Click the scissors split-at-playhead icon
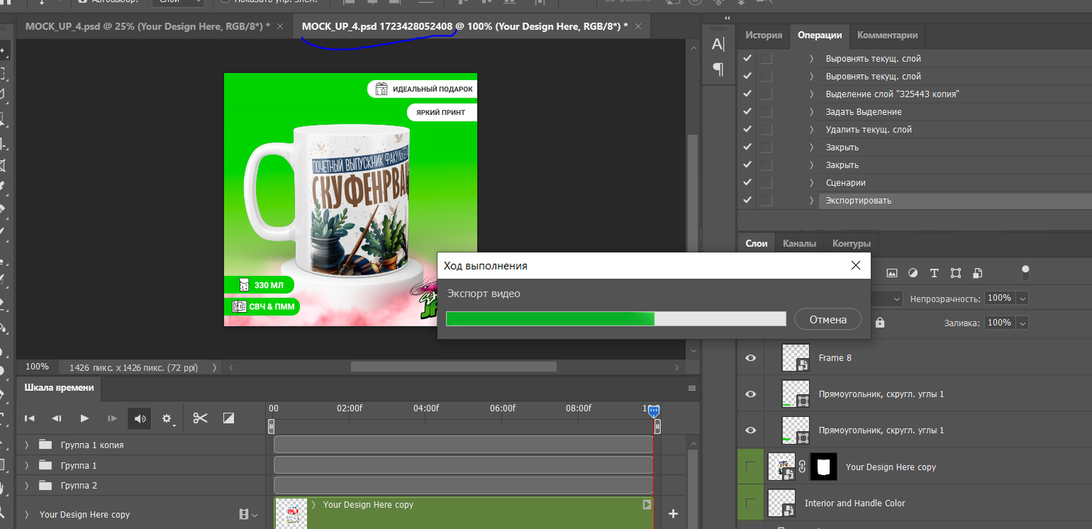The height and width of the screenshot is (529, 1092). coord(200,418)
